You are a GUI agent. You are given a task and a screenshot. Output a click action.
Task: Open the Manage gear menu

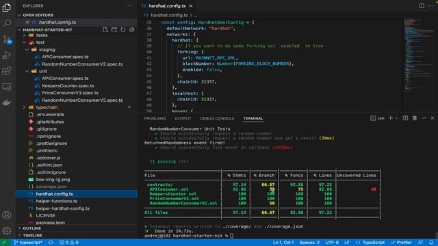6,231
